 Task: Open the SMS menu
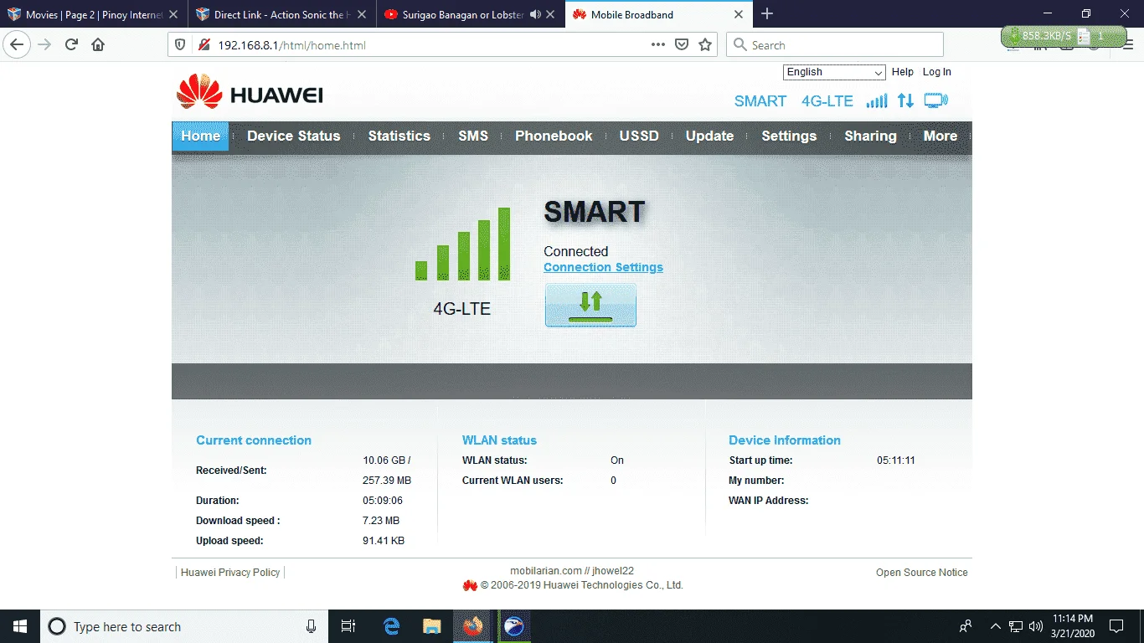coord(473,136)
